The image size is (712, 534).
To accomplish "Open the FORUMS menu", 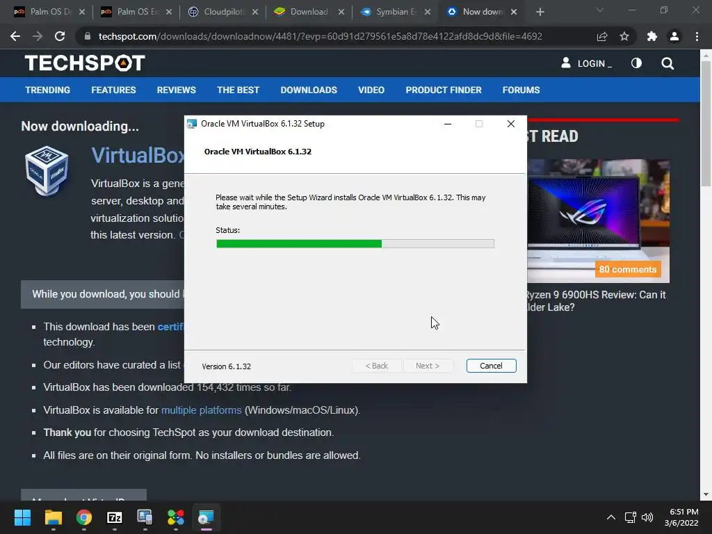I will (521, 90).
